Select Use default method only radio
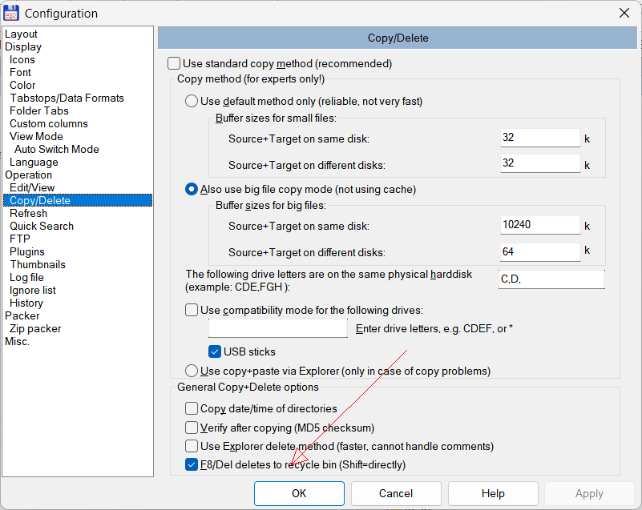This screenshot has width=642, height=510. 192,101
